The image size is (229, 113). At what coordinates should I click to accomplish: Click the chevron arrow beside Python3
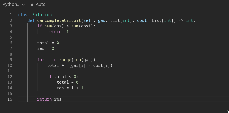click(23, 5)
